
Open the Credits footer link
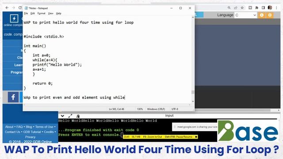coord(49,132)
